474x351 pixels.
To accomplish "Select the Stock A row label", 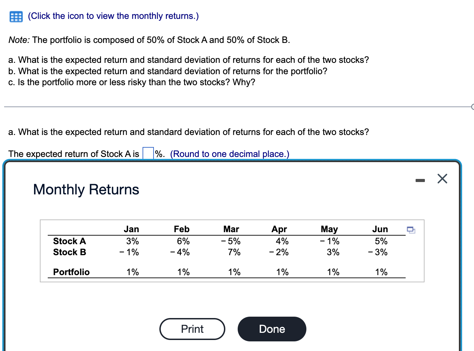I will tap(69, 241).
